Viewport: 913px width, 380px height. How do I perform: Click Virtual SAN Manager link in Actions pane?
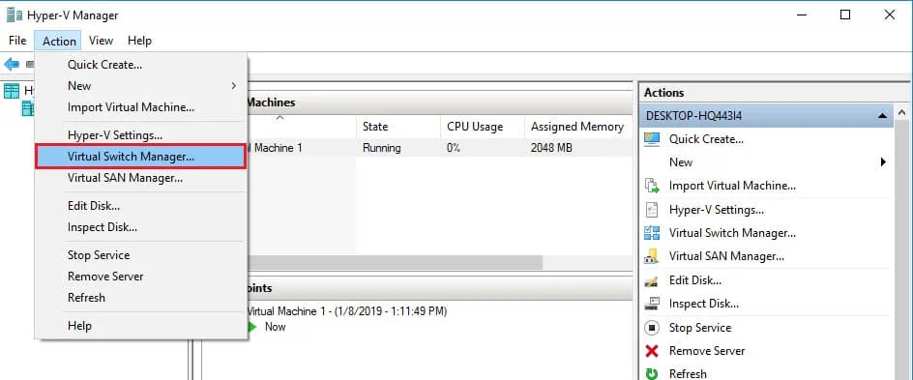(726, 256)
